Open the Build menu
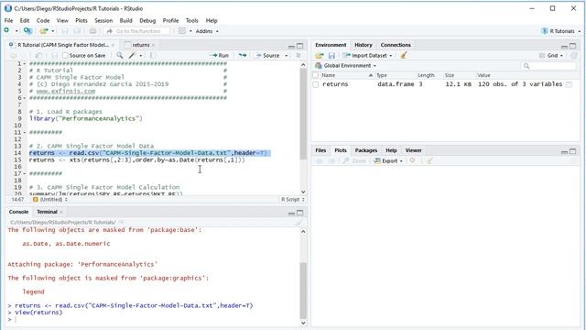586x330 pixels. coord(126,20)
